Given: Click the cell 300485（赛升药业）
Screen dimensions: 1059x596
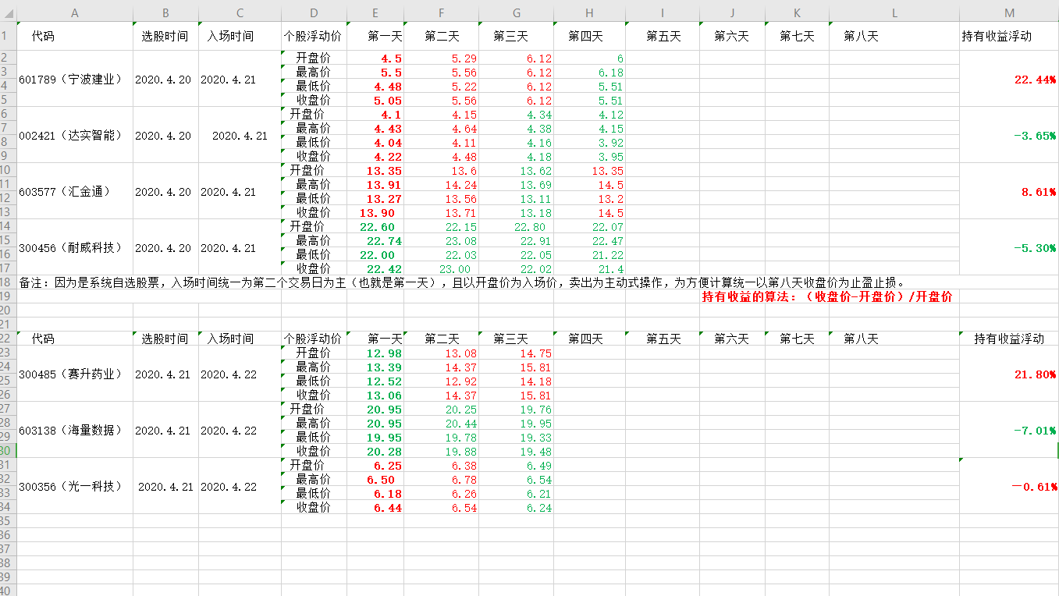Looking at the screenshot, I should 75,374.
